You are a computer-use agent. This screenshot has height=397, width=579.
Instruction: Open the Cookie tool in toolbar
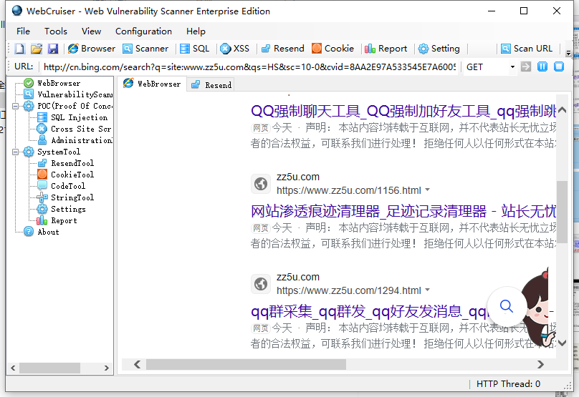(332, 49)
